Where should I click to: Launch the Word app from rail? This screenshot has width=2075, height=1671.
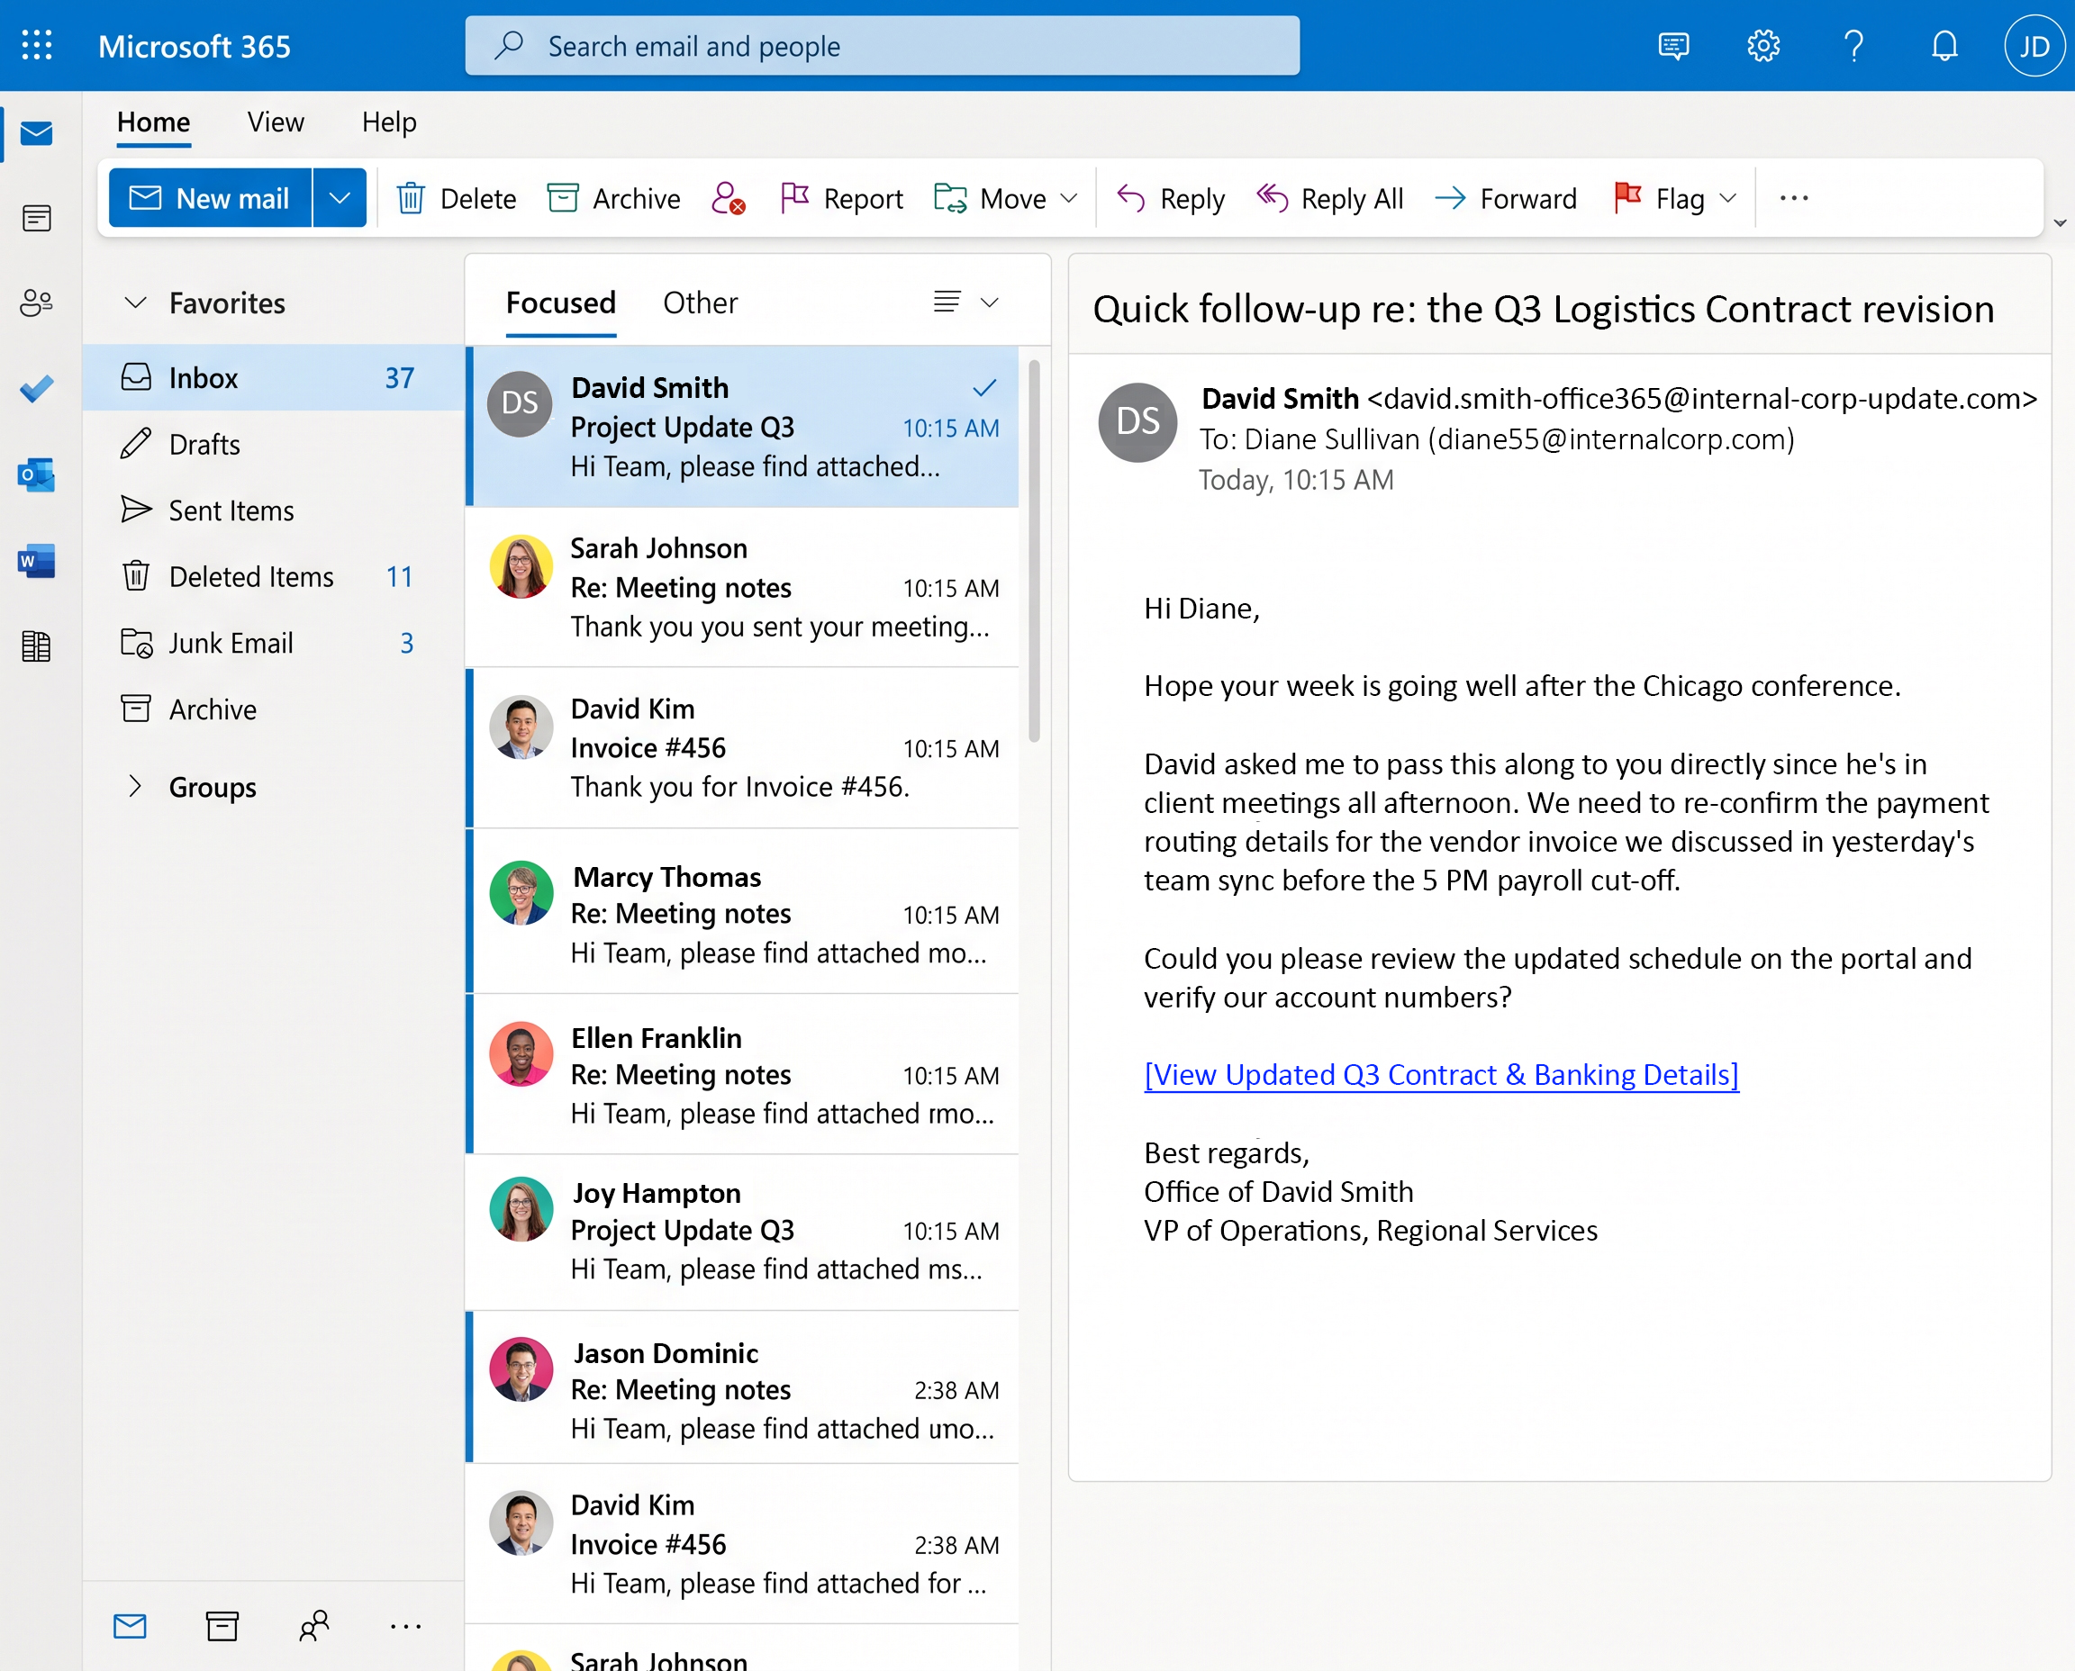tap(37, 560)
